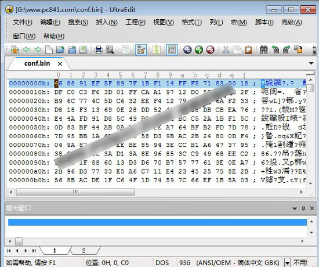319x267 pixels.
Task: Open the 脚本(I) menu
Action: click(x=264, y=22)
